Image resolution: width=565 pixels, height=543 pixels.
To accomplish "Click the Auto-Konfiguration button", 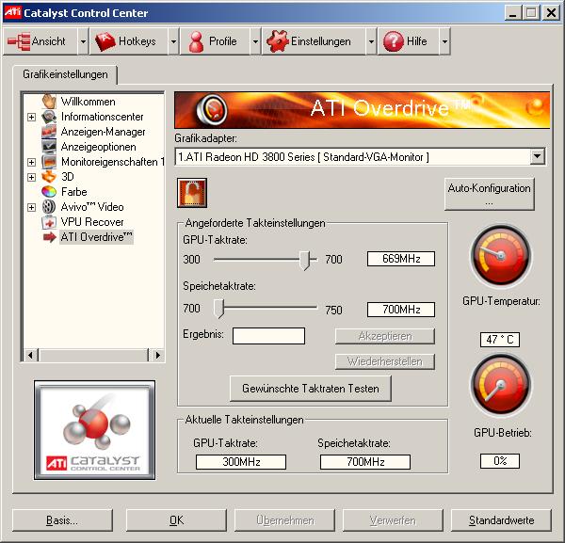I will [x=490, y=194].
